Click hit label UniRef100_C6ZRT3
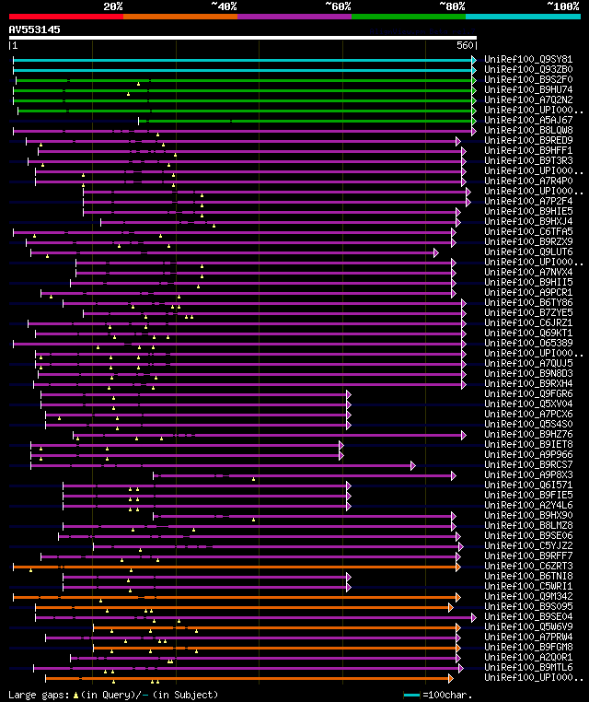 pos(528,566)
